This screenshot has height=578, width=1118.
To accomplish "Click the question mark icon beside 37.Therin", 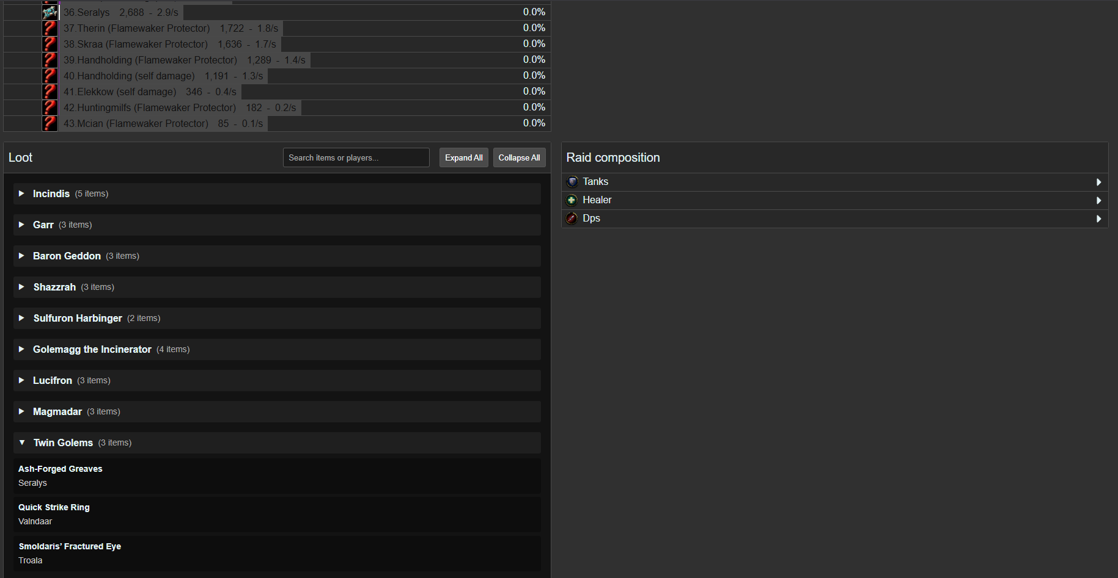I will 50,28.
